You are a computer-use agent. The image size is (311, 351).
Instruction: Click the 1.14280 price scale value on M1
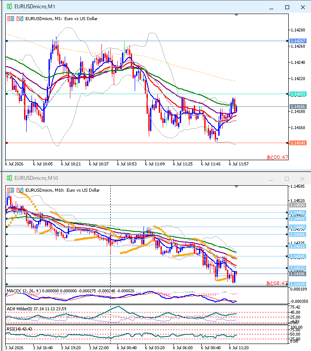(298, 30)
